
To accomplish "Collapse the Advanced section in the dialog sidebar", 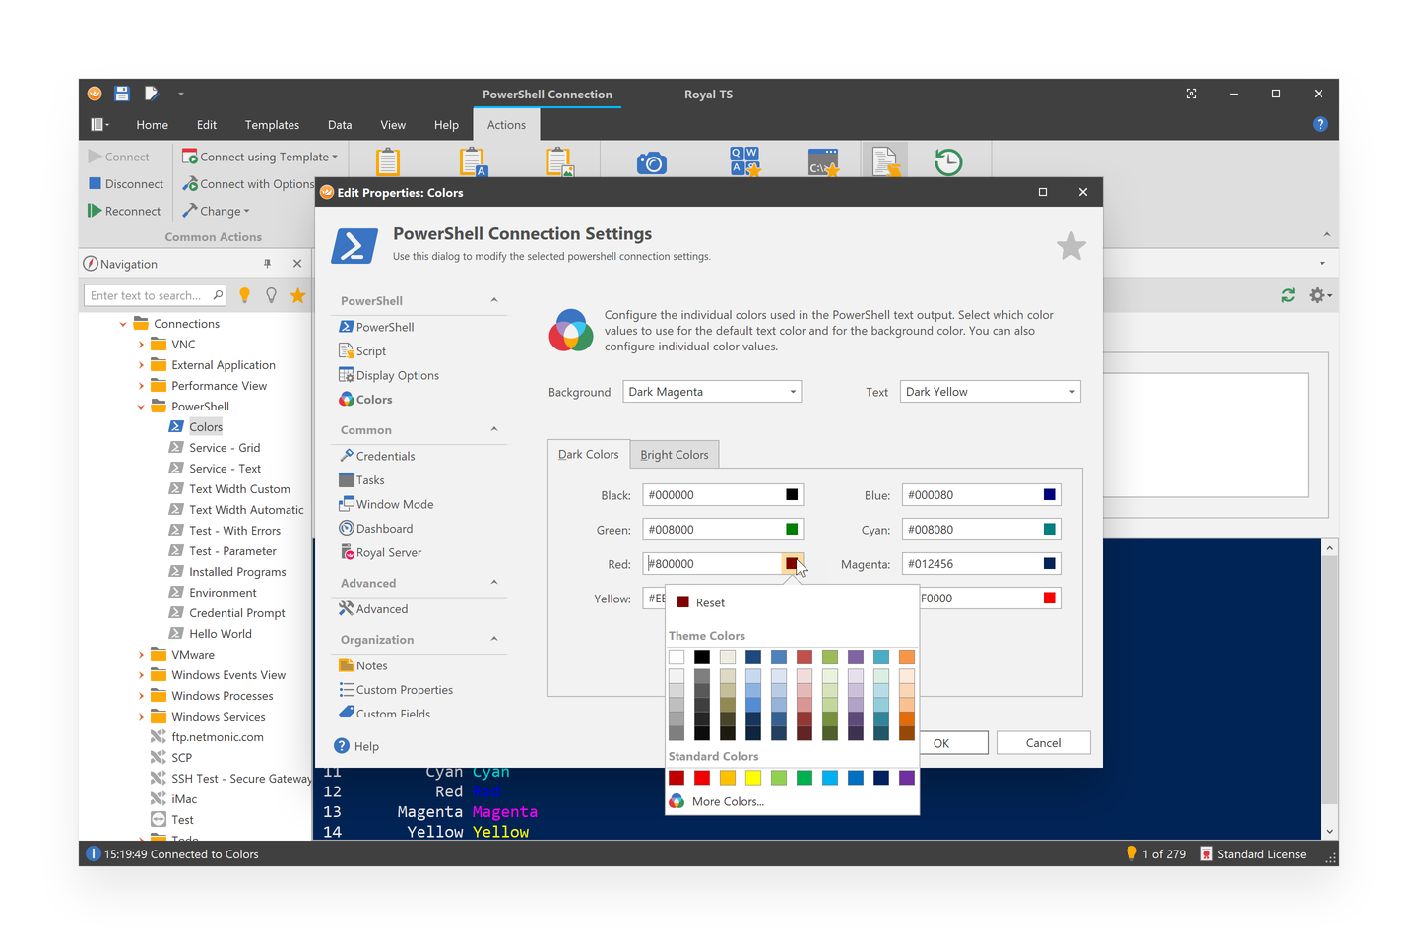I will (493, 583).
